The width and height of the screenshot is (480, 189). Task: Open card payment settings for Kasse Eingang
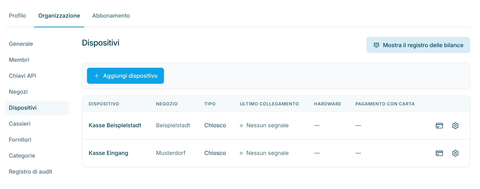(439, 153)
